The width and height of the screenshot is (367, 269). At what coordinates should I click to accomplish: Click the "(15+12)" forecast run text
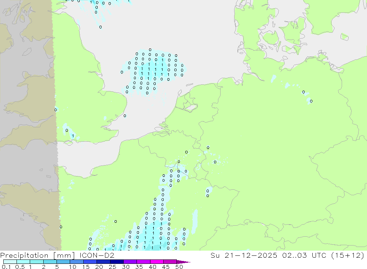(348, 255)
